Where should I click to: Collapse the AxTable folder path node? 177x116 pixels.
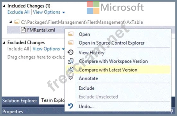click(11, 21)
